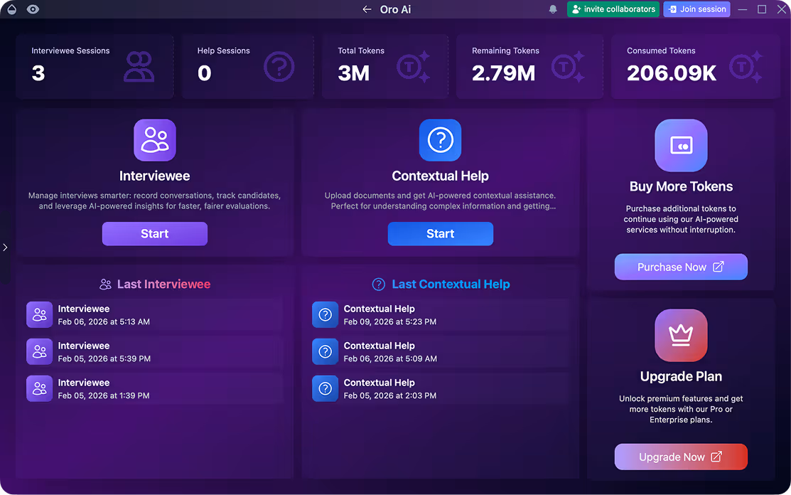Click invite collaborators button
This screenshot has width=791, height=495.
[613, 9]
